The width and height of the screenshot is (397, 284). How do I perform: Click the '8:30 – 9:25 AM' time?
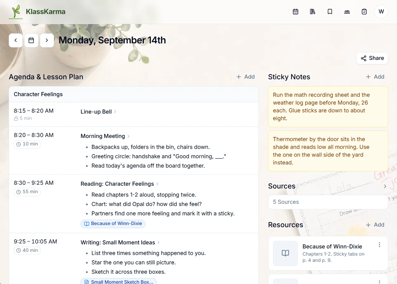coord(34,183)
